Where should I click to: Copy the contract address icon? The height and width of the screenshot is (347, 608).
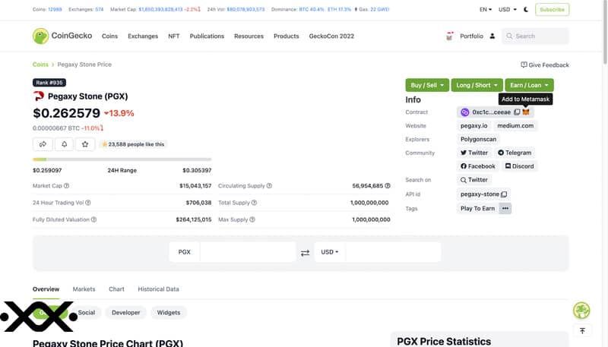(517, 112)
